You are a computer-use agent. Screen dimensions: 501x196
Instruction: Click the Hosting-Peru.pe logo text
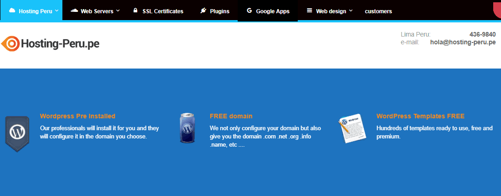[60, 44]
